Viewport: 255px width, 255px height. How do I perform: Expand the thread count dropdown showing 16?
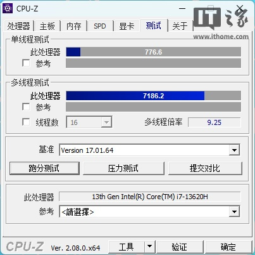click(x=106, y=122)
